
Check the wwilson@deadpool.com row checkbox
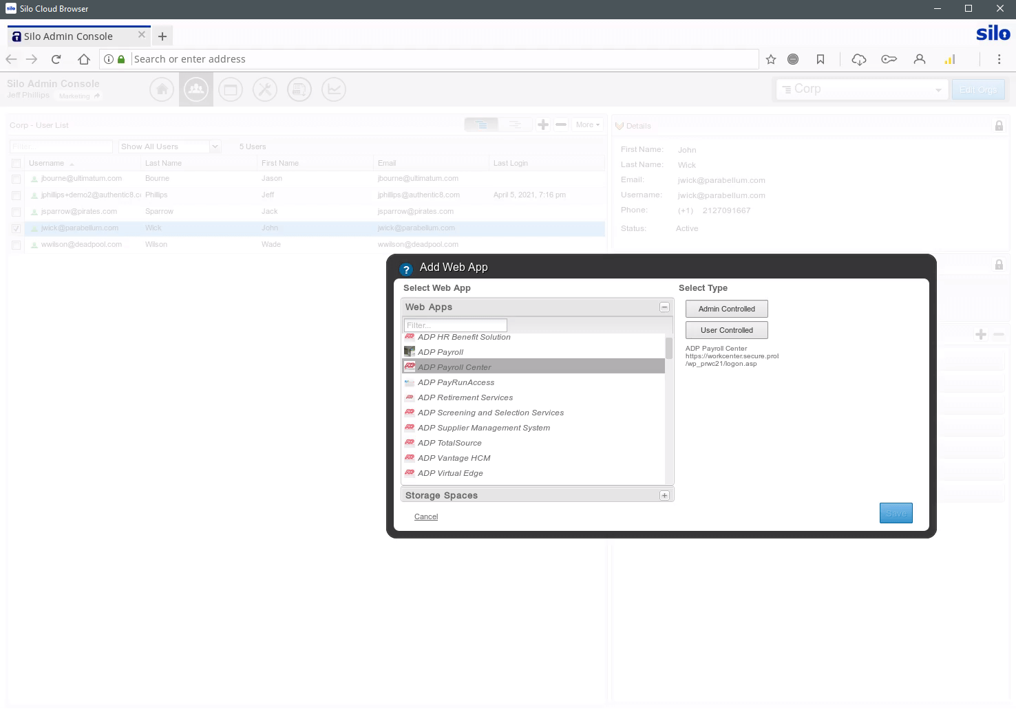(x=17, y=245)
